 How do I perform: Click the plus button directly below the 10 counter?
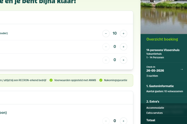coord(123,47)
